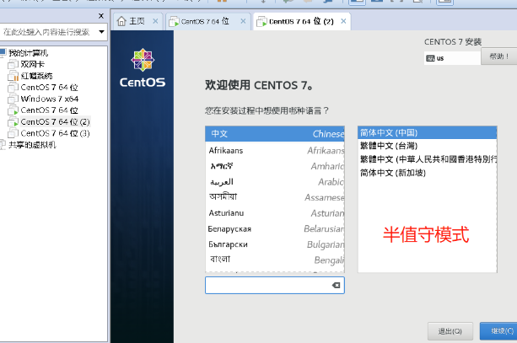Viewport: 517px width, 343px height.
Task: Select 共享的虚拟机 tree item
Action: 32,145
